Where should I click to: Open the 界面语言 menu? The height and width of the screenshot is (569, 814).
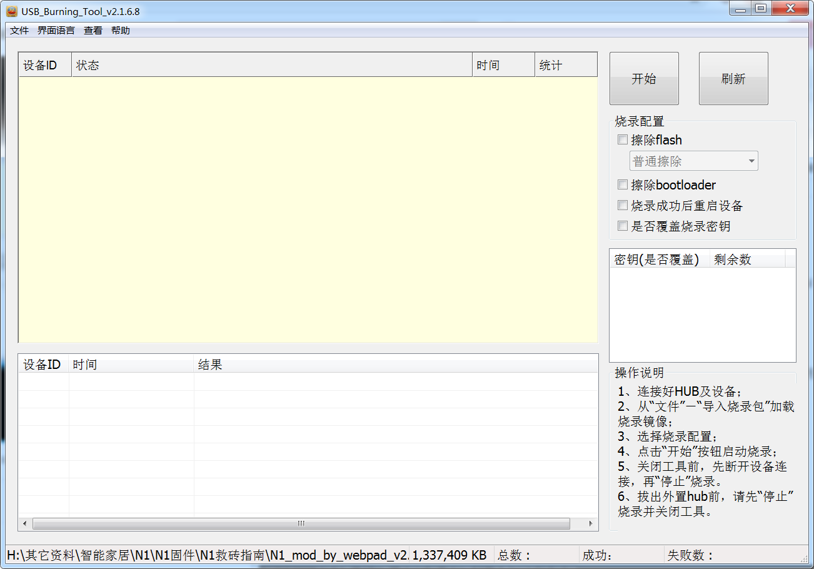pos(56,30)
